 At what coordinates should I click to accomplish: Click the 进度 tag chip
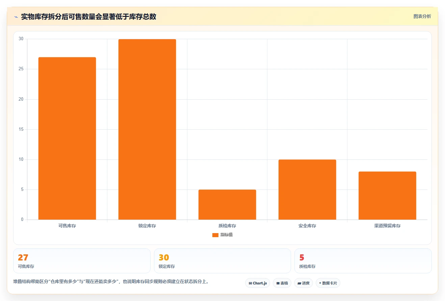tap(304, 283)
